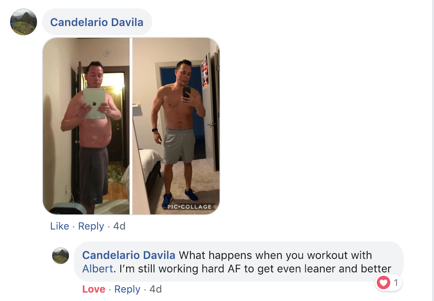
Task: Click the iPad held in the left photo
Action: coord(94,103)
